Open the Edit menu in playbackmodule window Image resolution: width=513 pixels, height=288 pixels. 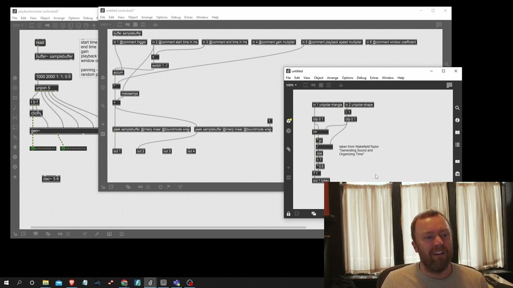tap(24, 18)
